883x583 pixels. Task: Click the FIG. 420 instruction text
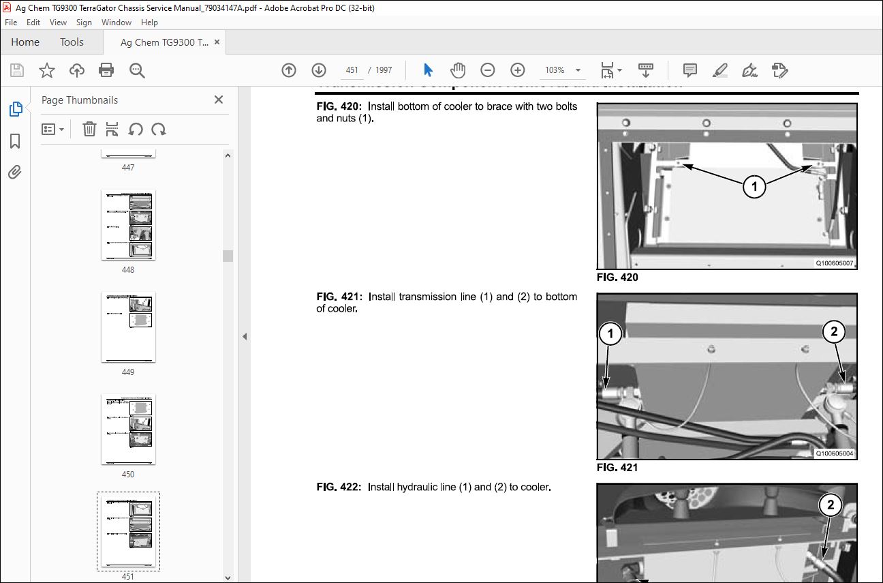pyautogui.click(x=446, y=112)
